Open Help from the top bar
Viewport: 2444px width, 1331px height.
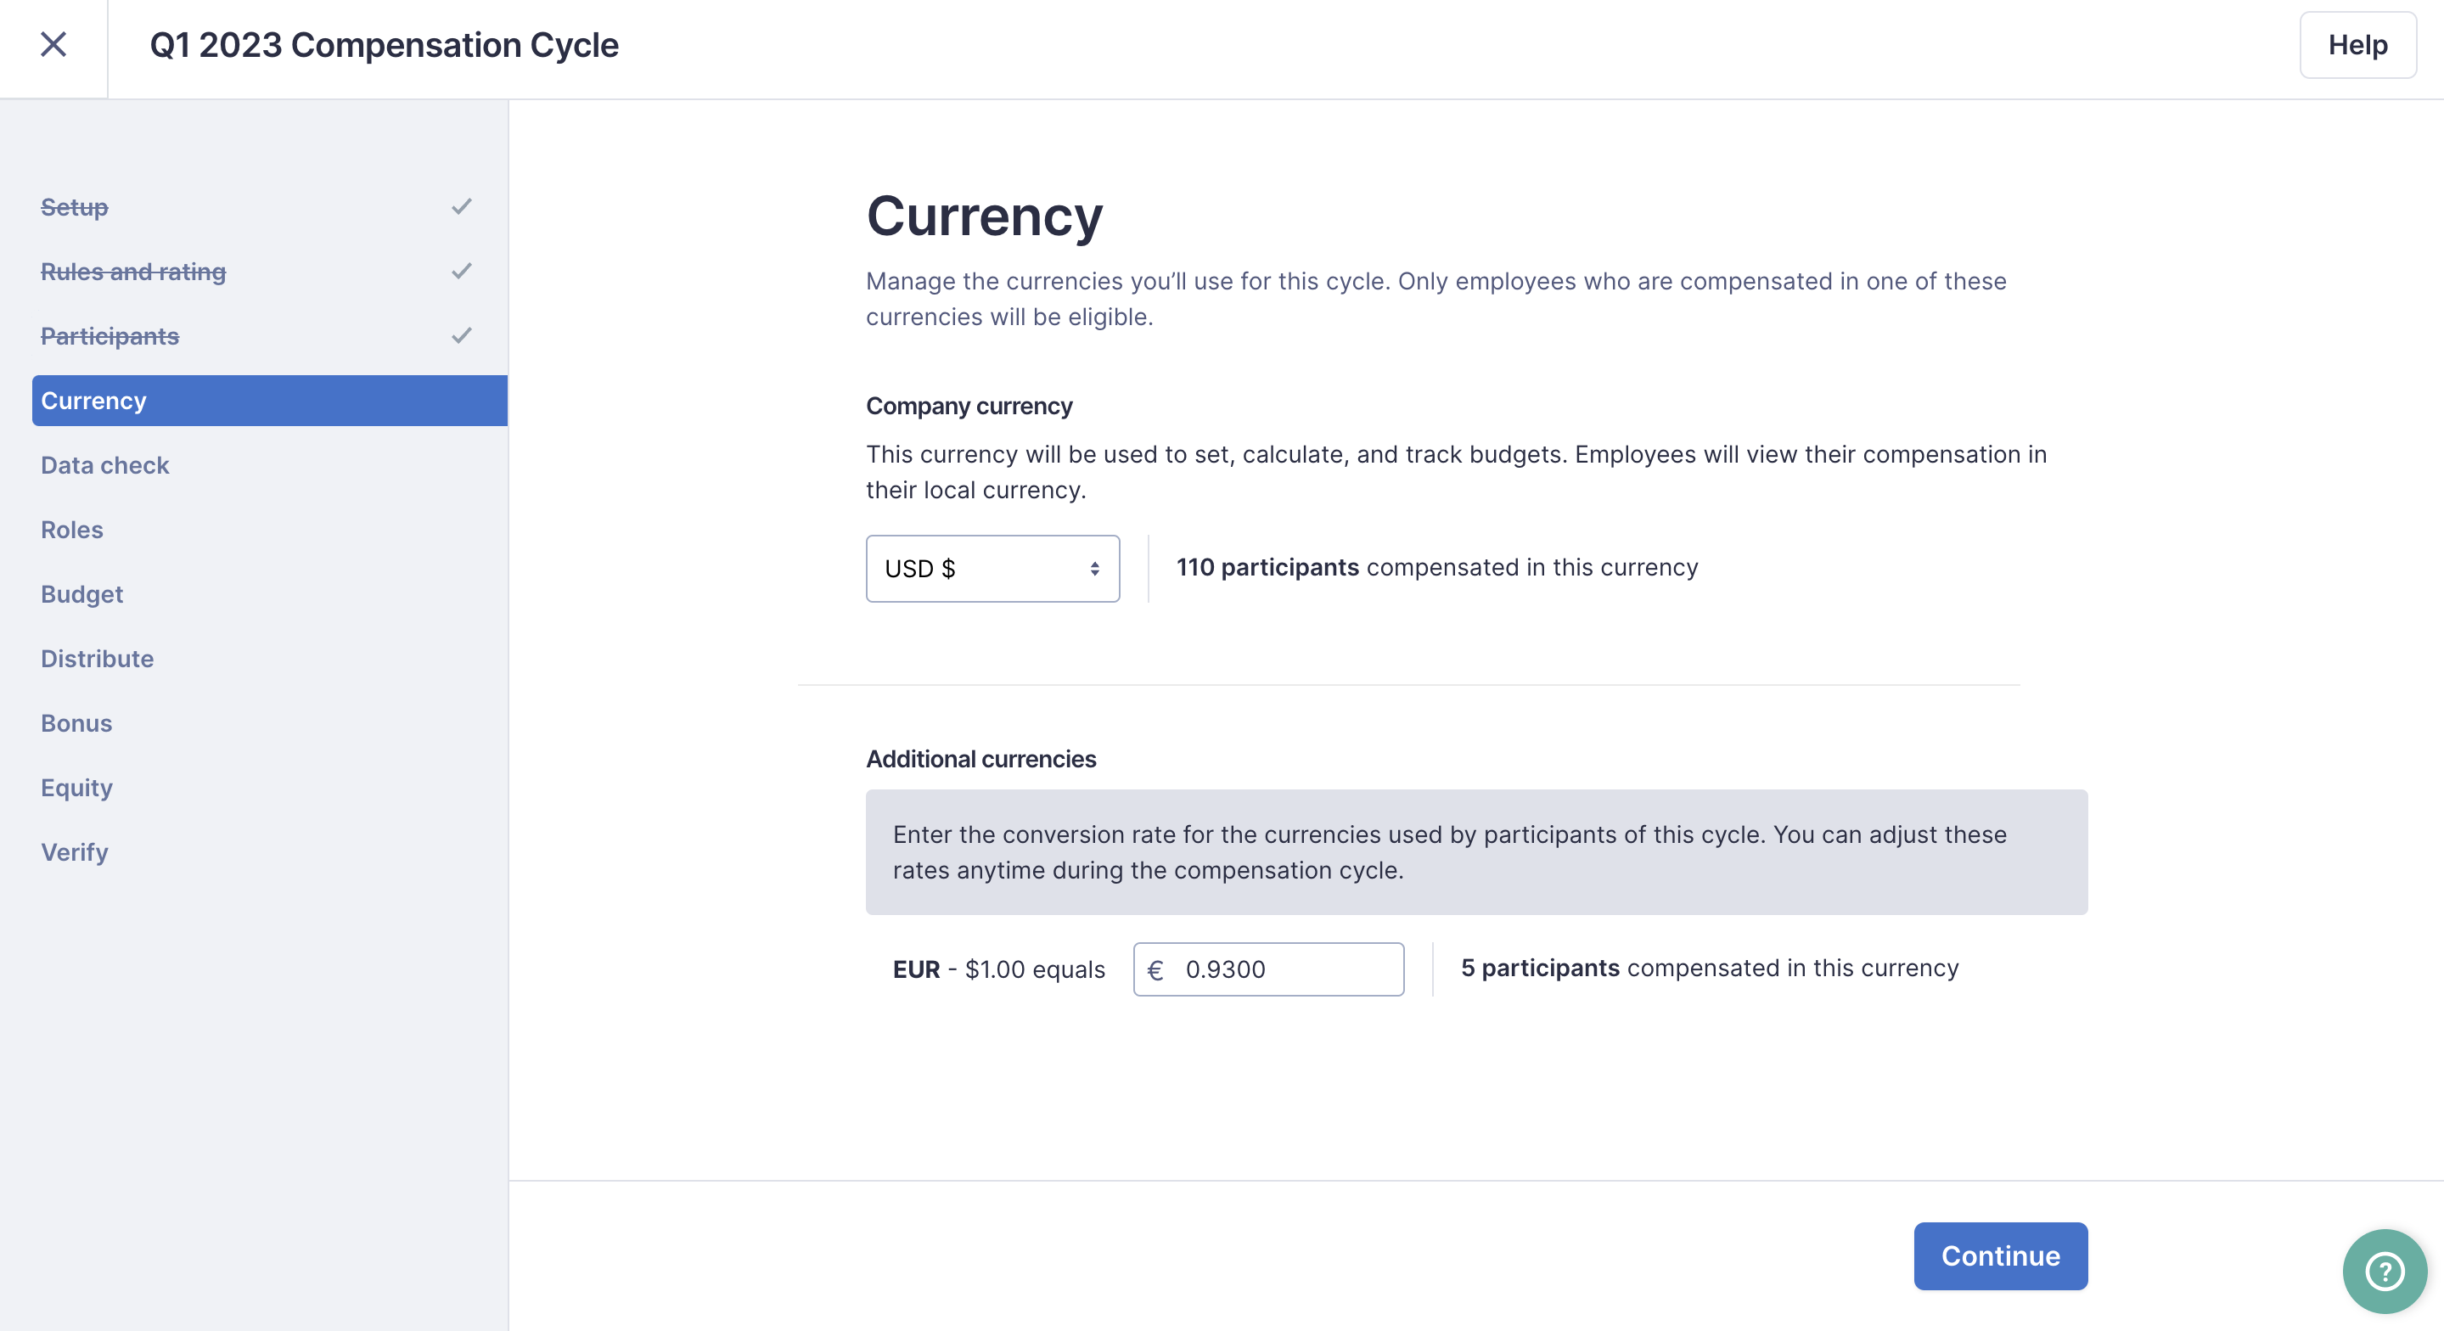pyautogui.click(x=2357, y=45)
